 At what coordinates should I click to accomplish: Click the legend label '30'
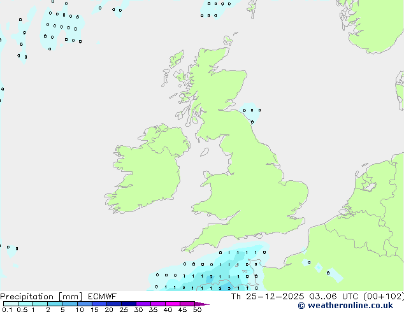click(x=138, y=309)
